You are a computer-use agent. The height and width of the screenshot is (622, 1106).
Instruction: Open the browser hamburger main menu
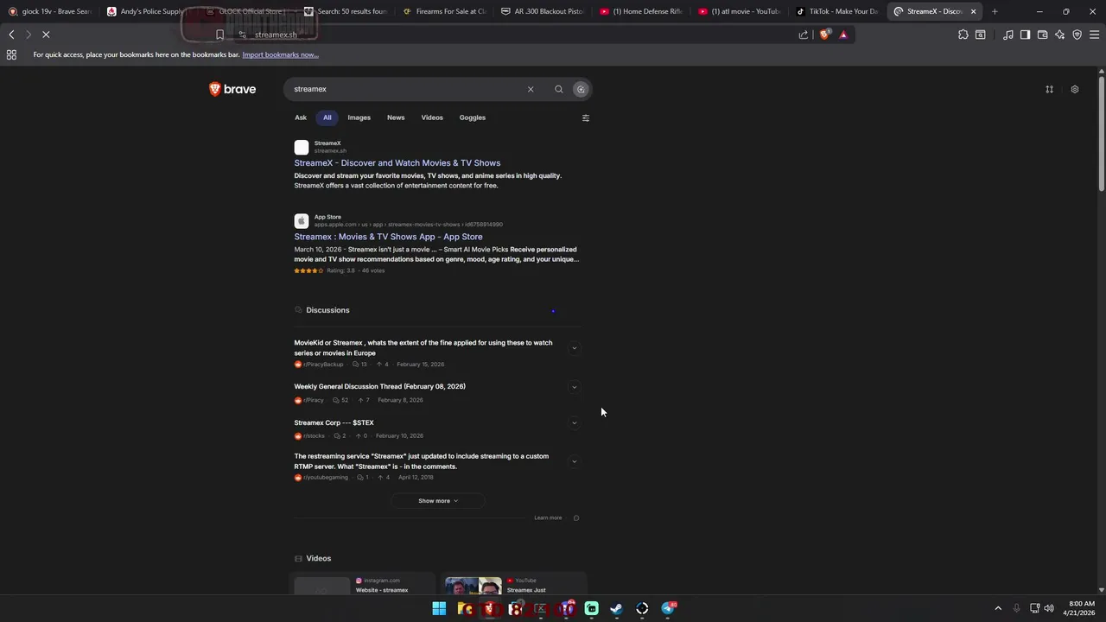pyautogui.click(x=1095, y=35)
